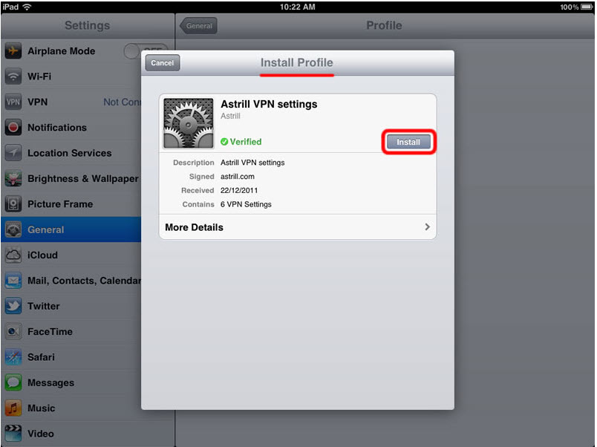
Task: Select the Safari settings row
Action: 71,356
